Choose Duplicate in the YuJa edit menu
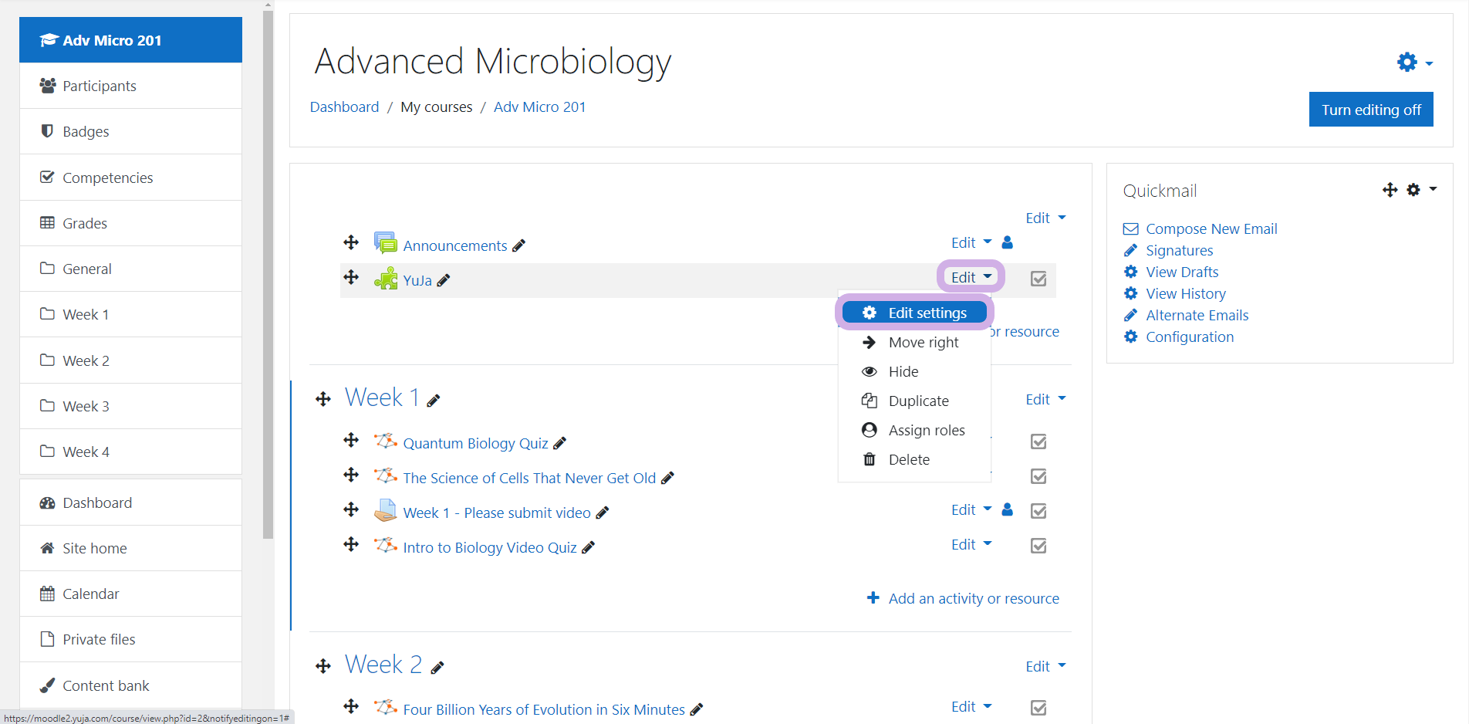 click(918, 401)
